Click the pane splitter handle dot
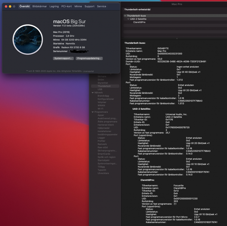The width and height of the screenshot is (227, 226). point(177,39)
